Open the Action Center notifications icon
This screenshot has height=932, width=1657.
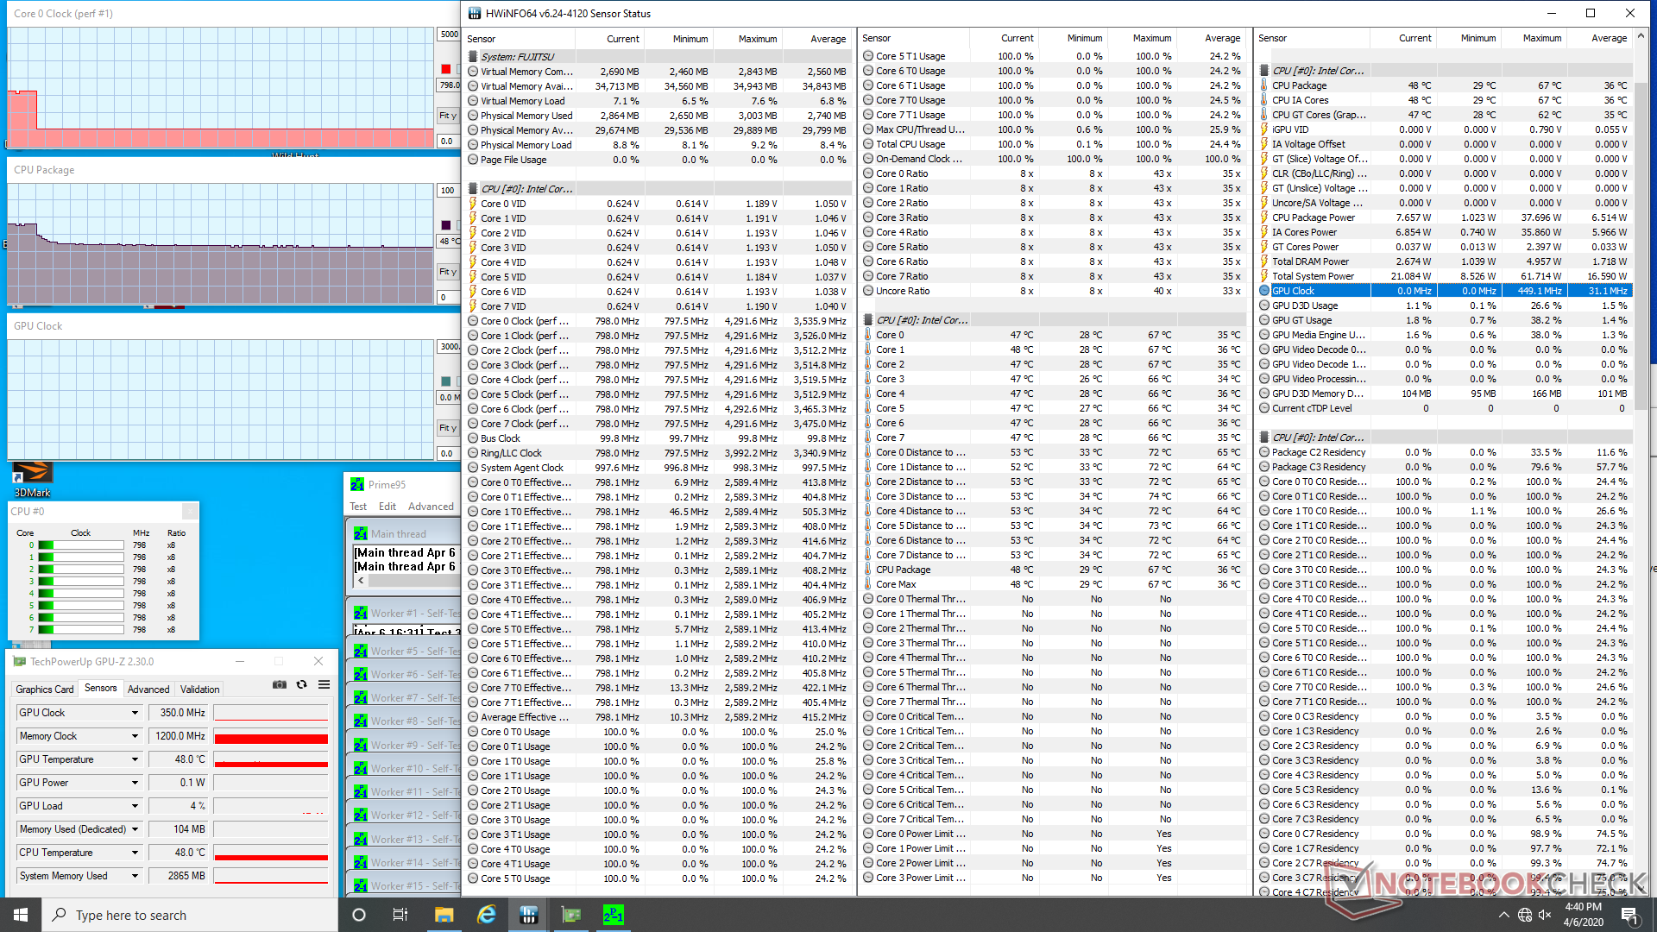1629,915
